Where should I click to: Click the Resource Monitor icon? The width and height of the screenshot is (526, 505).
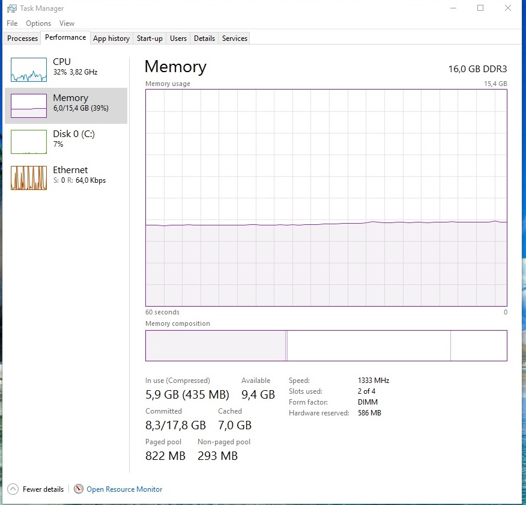[x=79, y=489]
